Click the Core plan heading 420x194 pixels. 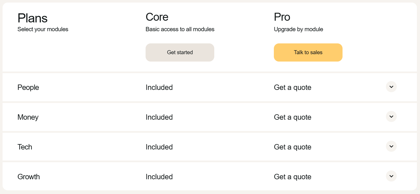[x=157, y=17]
